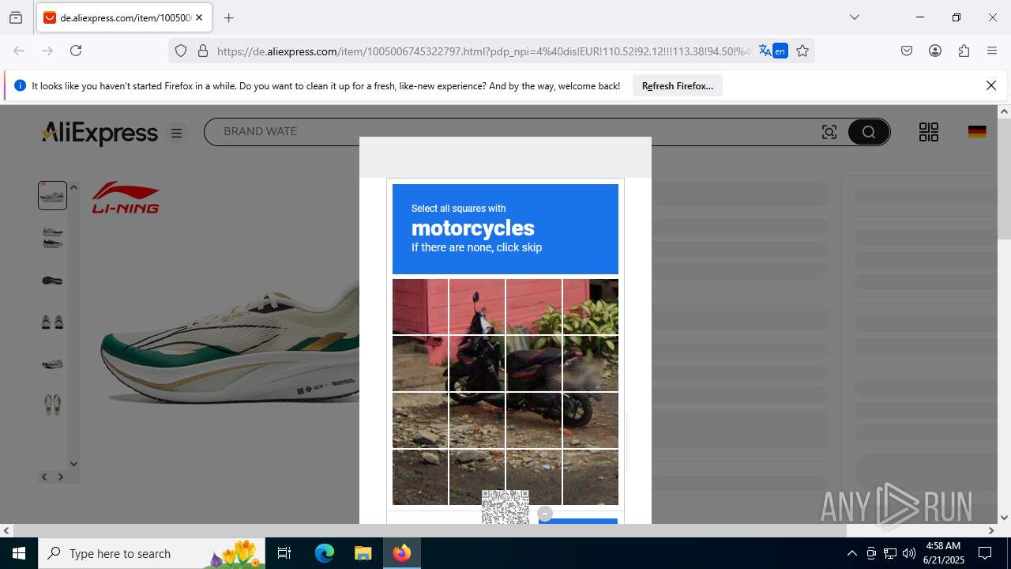Close the AliExpress browser tab

tap(199, 17)
